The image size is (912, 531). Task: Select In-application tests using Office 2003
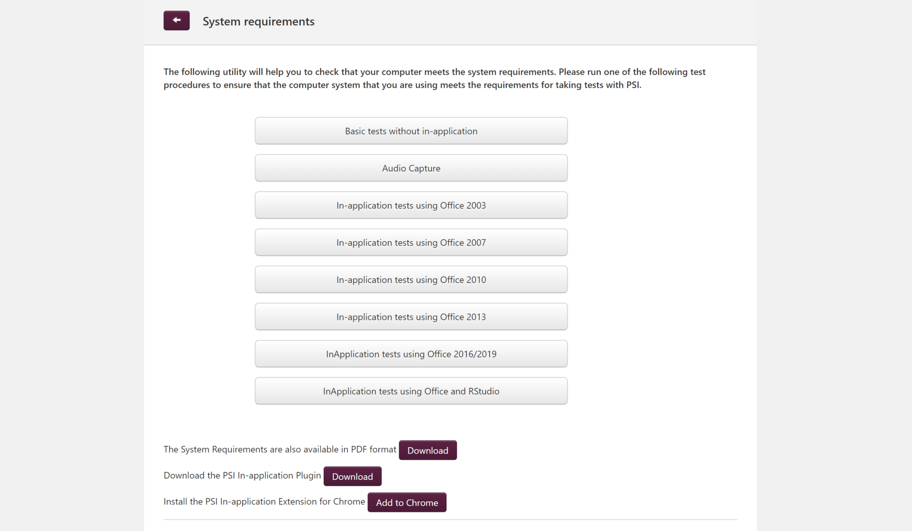[411, 205]
